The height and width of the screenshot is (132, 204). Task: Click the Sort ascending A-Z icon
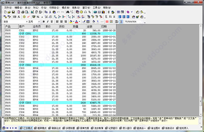click(x=79, y=17)
